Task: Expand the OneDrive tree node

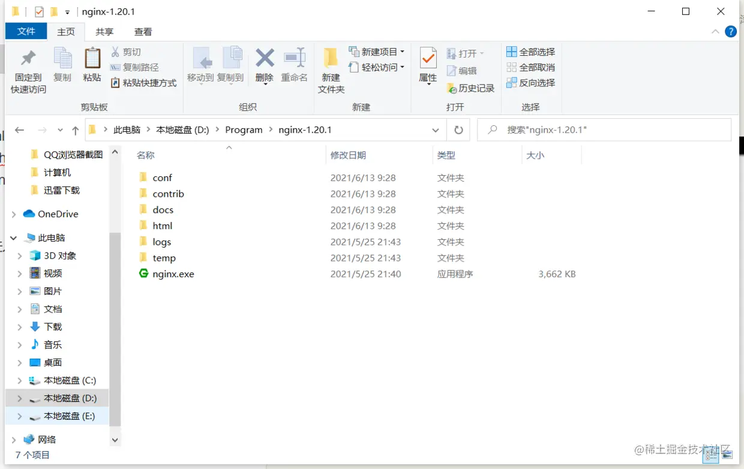Action: point(13,214)
